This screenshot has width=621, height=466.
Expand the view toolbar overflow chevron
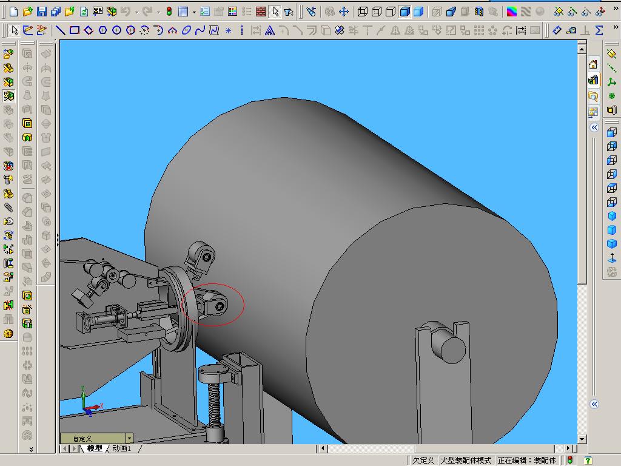[x=616, y=8]
